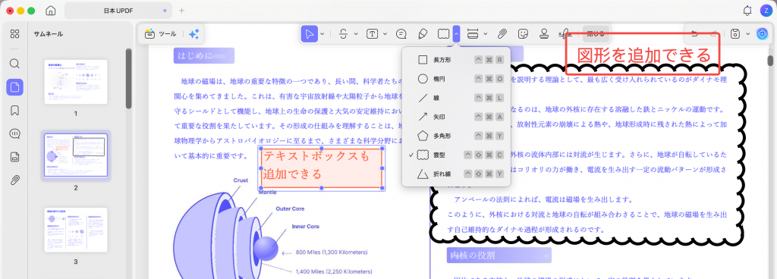The image size is (777, 279).
Task: Select the red テキストボックスも追加できる text box
Action: pos(322,168)
